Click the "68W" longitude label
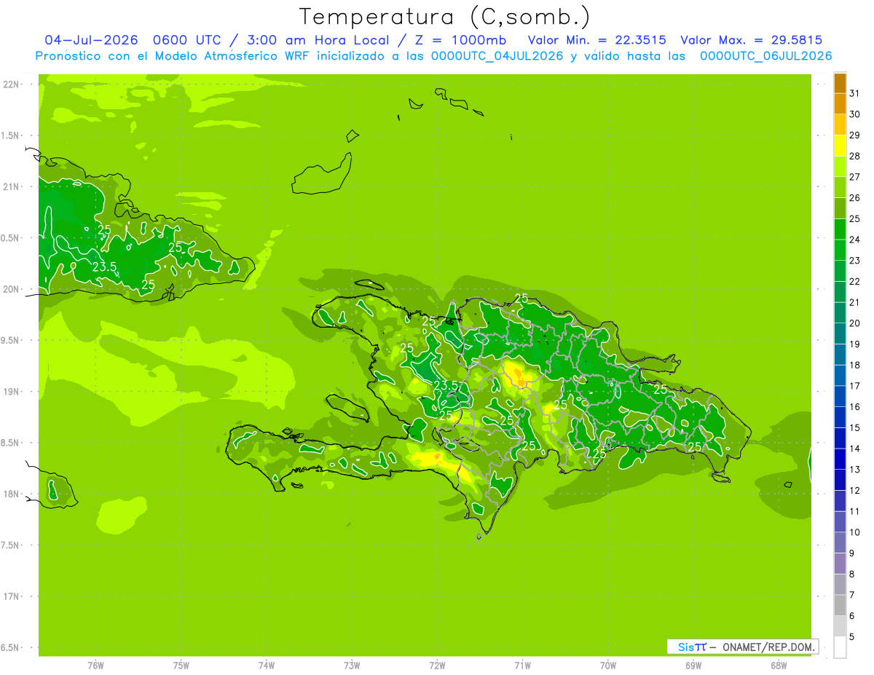This screenshot has height=675, width=874. (779, 666)
